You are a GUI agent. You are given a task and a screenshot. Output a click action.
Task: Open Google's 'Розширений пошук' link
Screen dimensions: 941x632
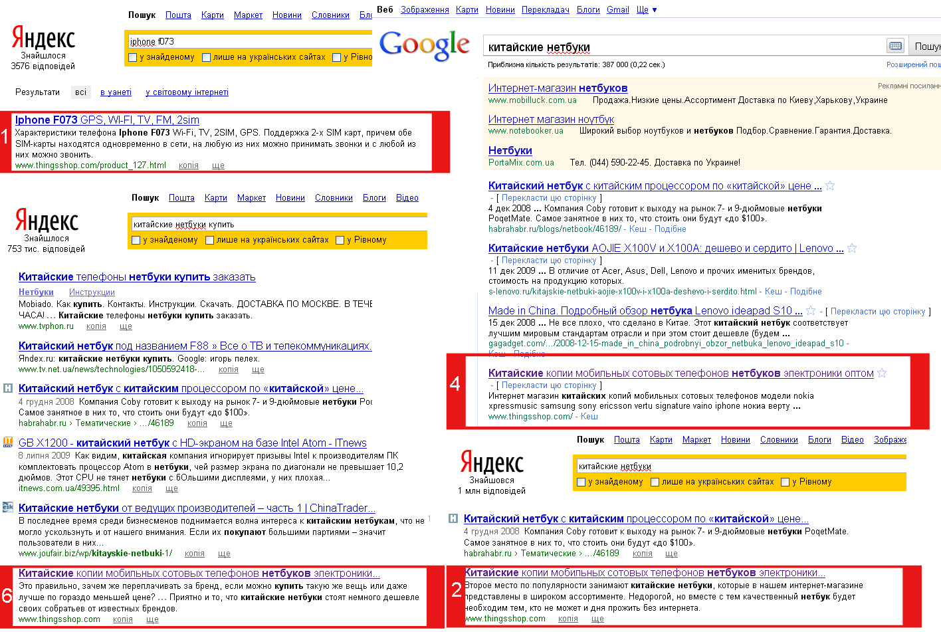(x=913, y=64)
